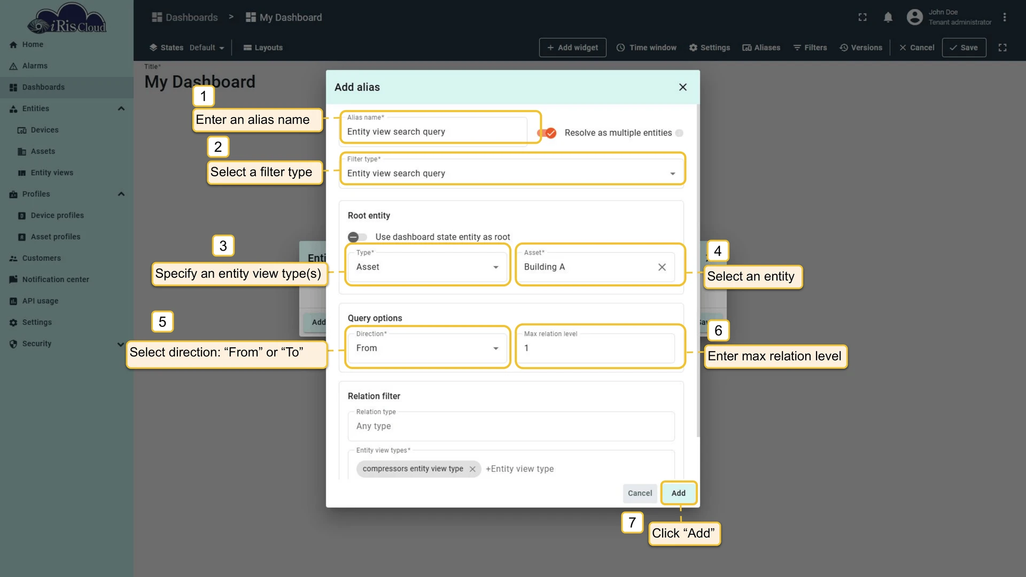Open Versions in the toolbar
This screenshot has width=1026, height=577.
pos(861,48)
